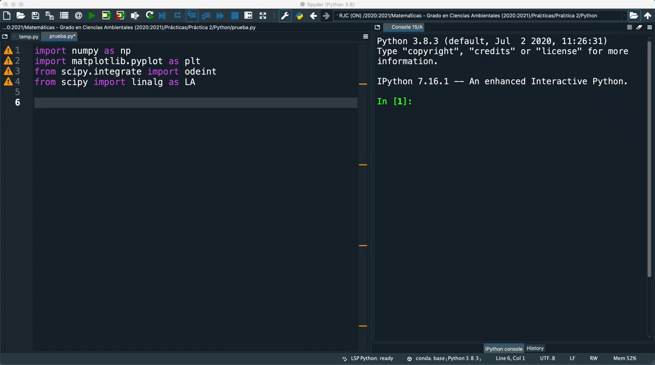Click the warning icon on line 1
This screenshot has height=365, width=655.
coord(8,50)
